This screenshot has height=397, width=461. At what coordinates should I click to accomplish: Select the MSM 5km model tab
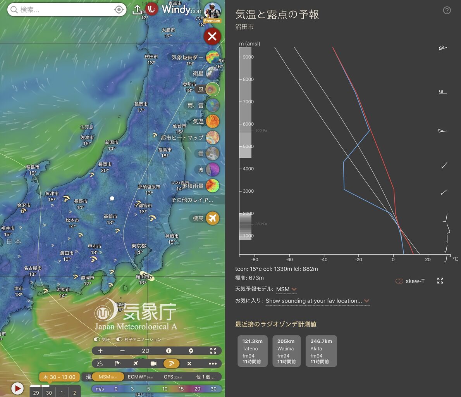pos(108,377)
